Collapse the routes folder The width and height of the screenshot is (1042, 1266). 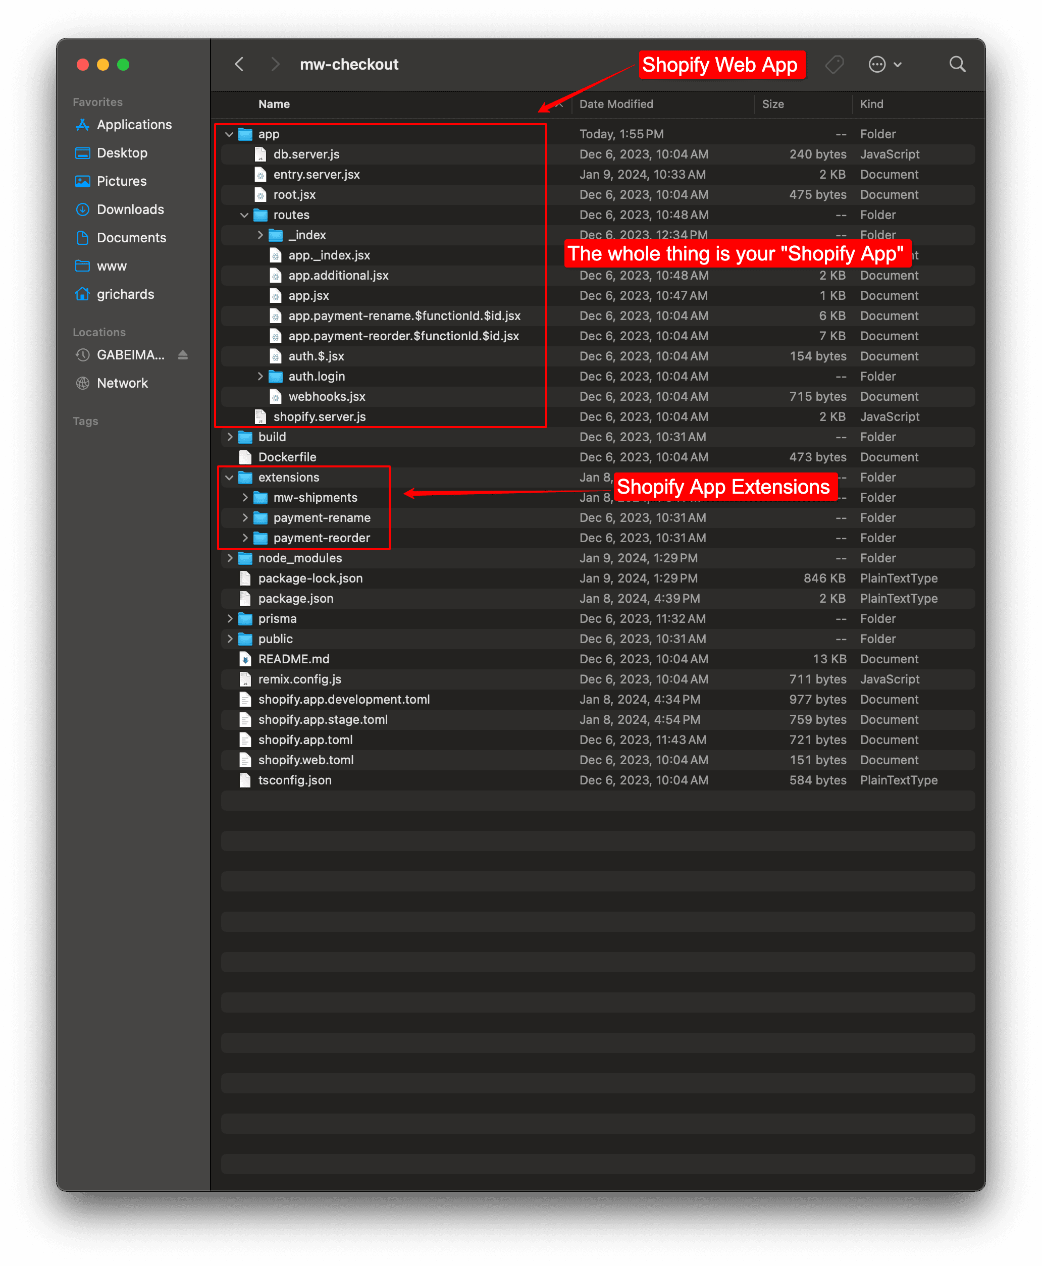pyautogui.click(x=244, y=215)
